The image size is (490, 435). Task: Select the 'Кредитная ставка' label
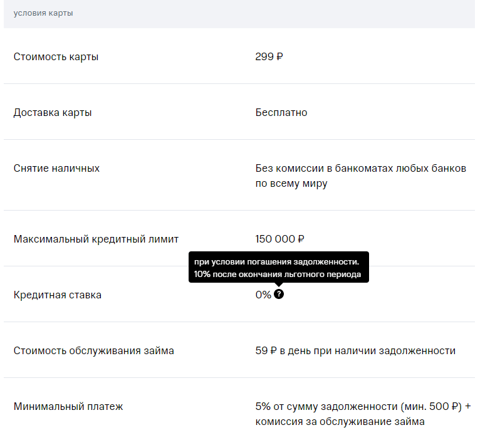(x=58, y=295)
